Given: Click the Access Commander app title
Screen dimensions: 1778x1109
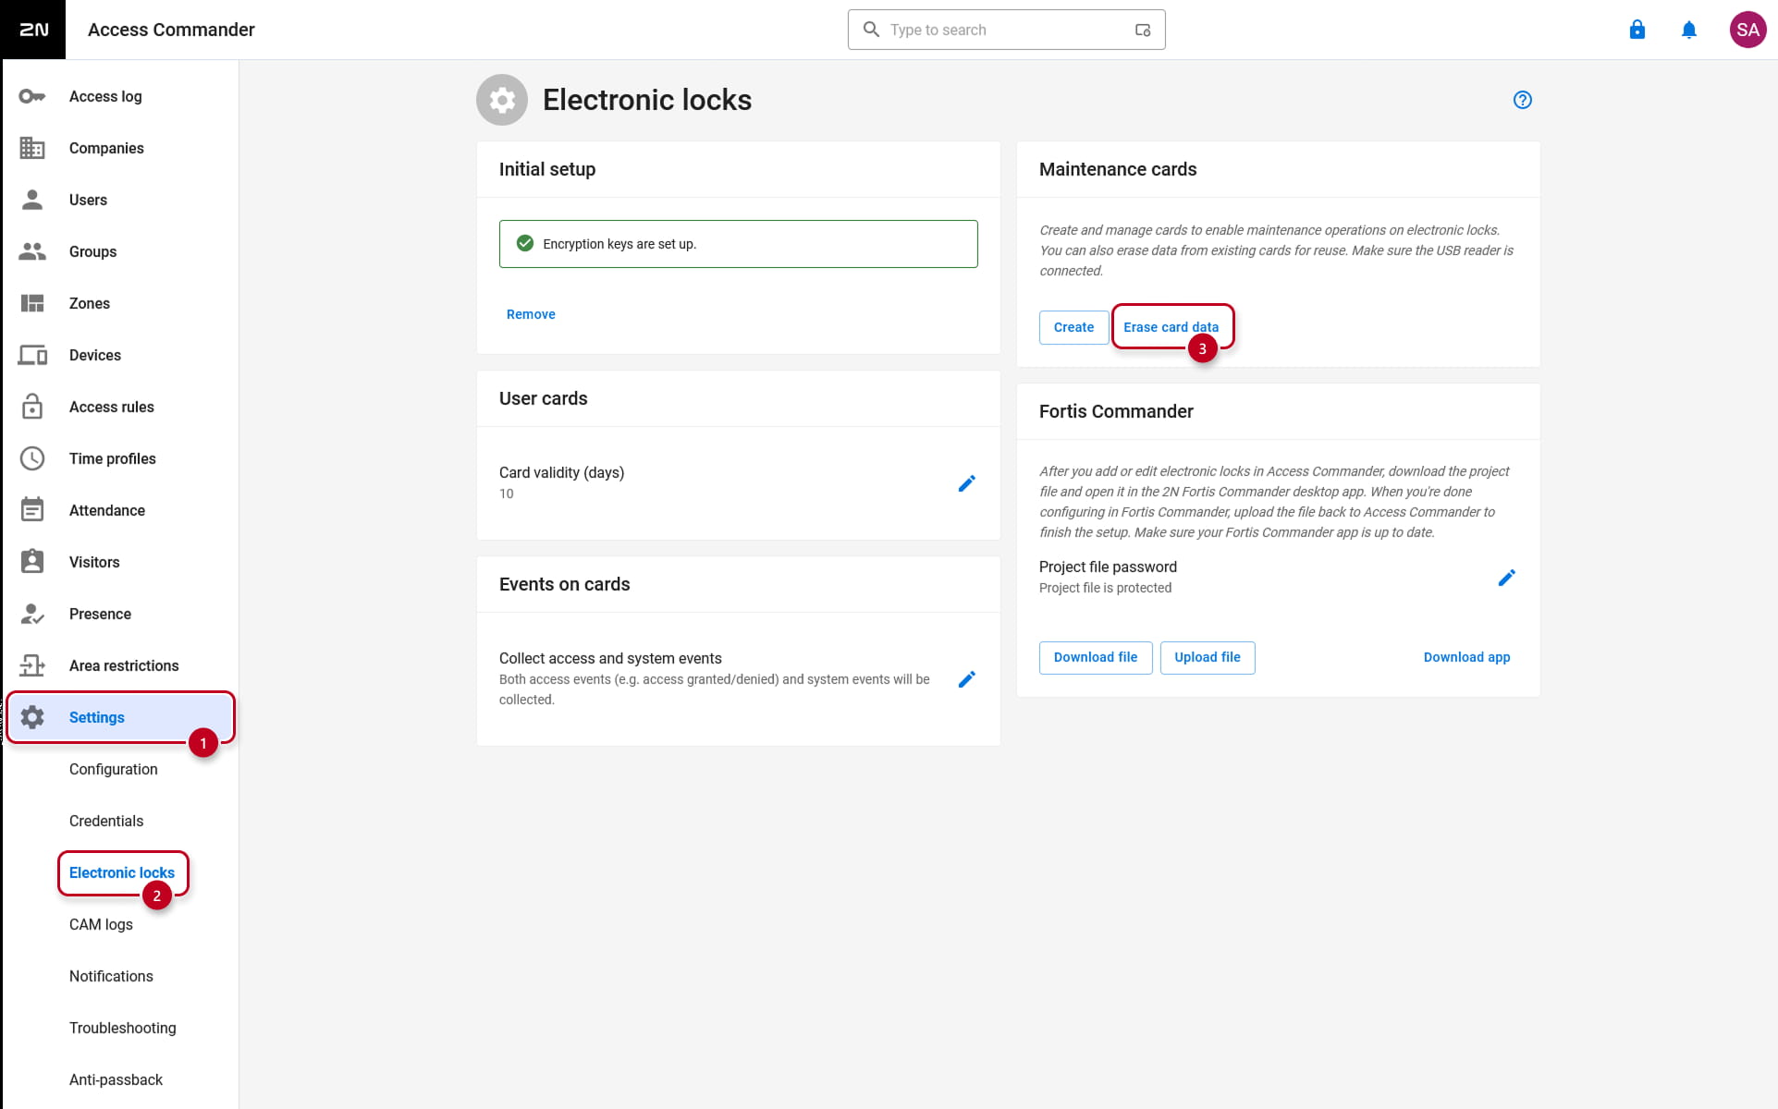Looking at the screenshot, I should pos(171,30).
